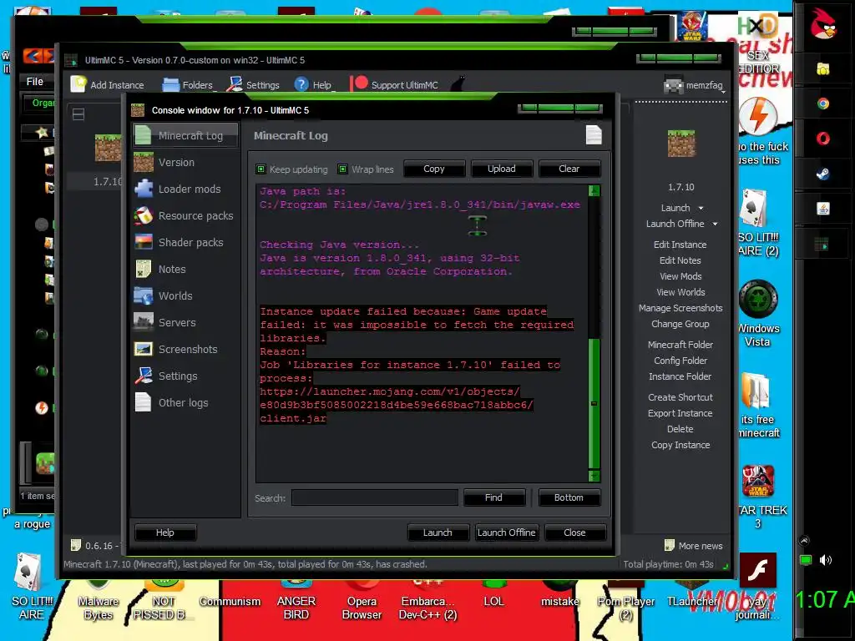Click the cat icon in UltimMC toolbar

coord(458,84)
